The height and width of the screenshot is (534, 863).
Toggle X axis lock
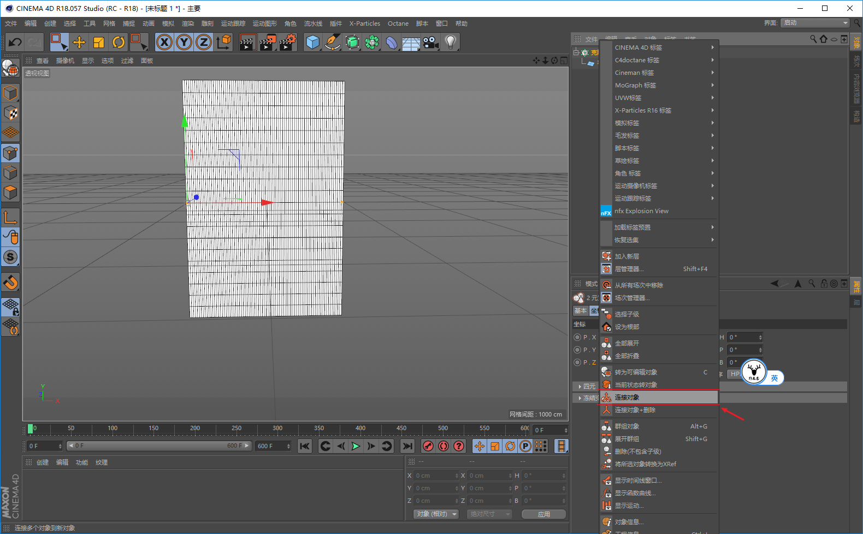pyautogui.click(x=164, y=42)
